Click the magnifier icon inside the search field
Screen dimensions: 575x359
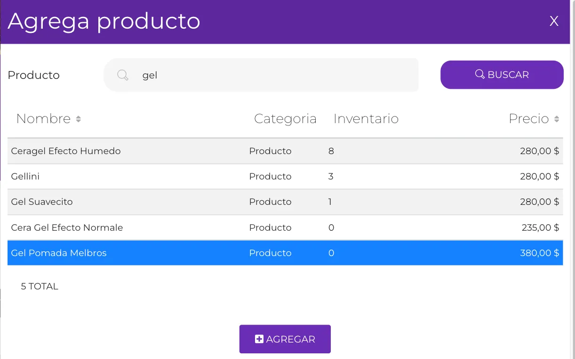click(123, 75)
